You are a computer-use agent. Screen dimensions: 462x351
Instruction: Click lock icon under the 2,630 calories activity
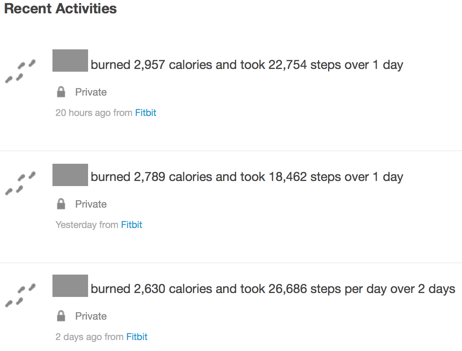(61, 316)
